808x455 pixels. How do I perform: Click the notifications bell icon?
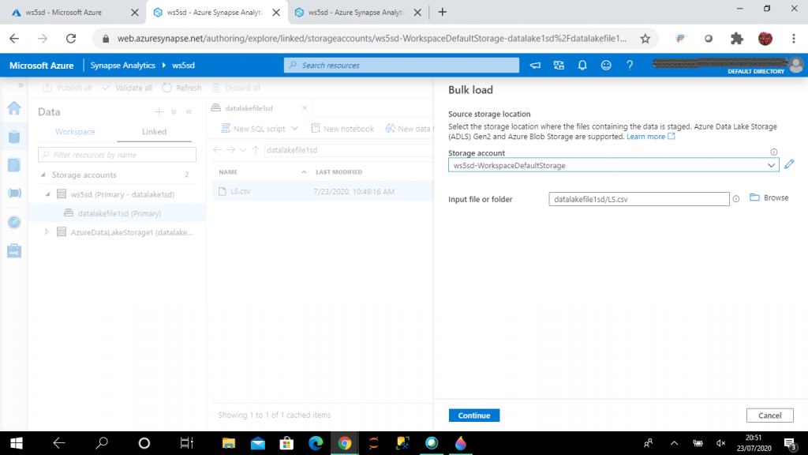[x=582, y=65]
